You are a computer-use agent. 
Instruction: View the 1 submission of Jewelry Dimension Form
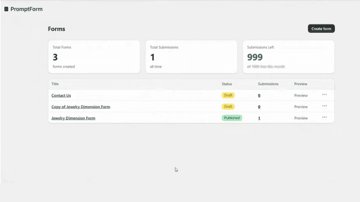pyautogui.click(x=259, y=118)
